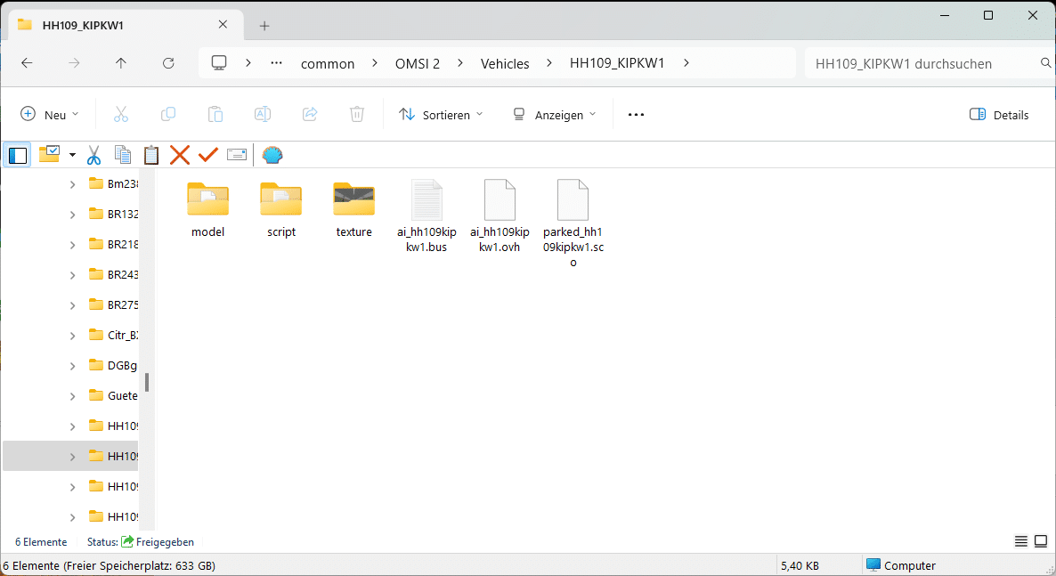Toggle the navigation pane button
Image resolution: width=1056 pixels, height=576 pixels.
18,155
